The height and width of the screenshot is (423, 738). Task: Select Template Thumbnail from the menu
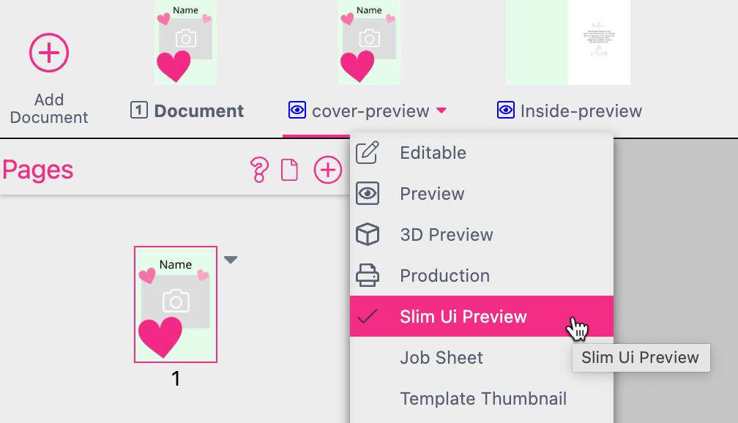tap(483, 399)
